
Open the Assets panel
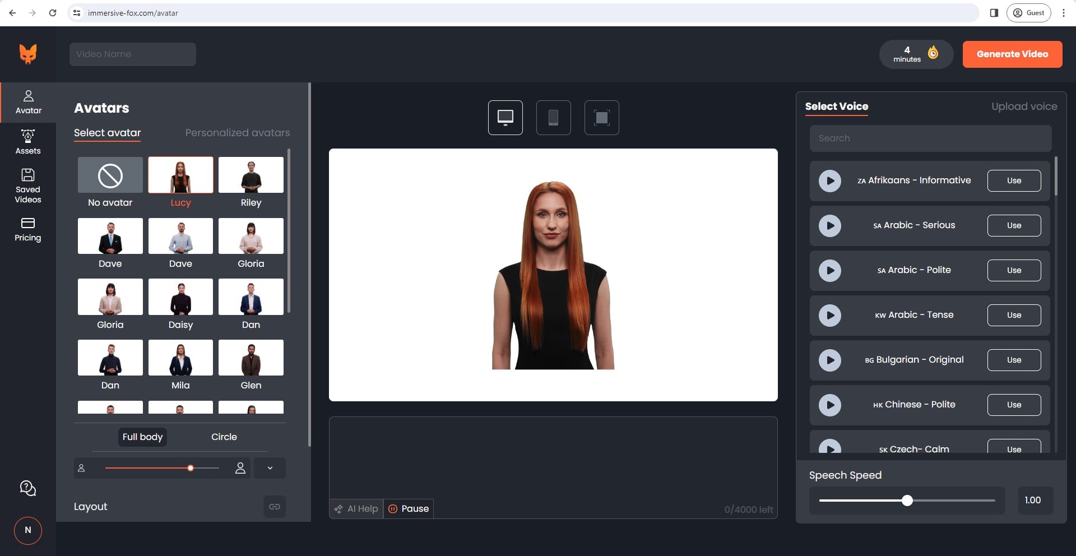pyautogui.click(x=28, y=142)
